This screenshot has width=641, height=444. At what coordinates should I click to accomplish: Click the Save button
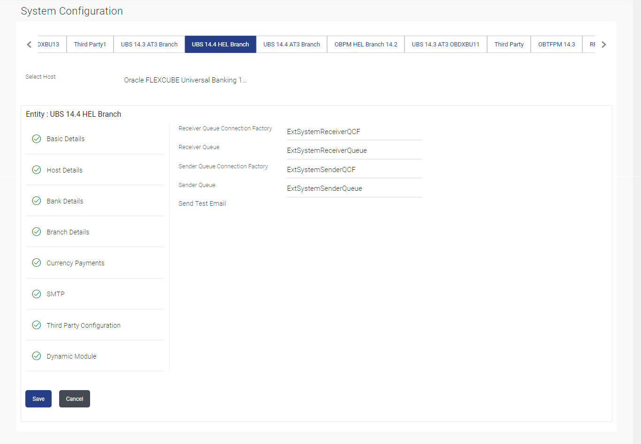38,399
